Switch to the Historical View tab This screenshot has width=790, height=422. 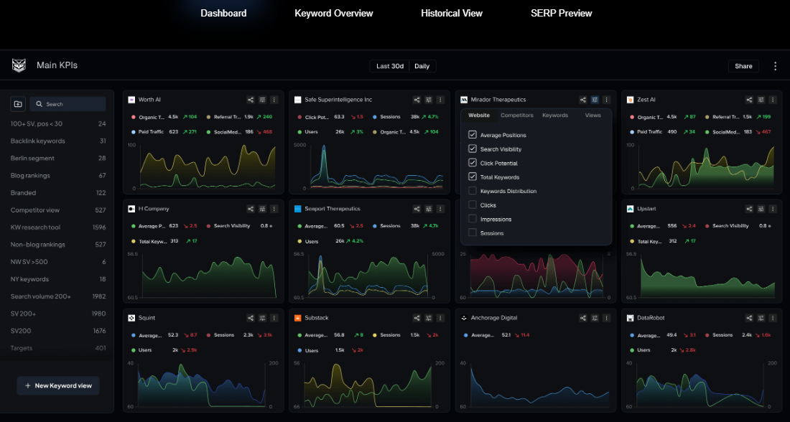452,13
